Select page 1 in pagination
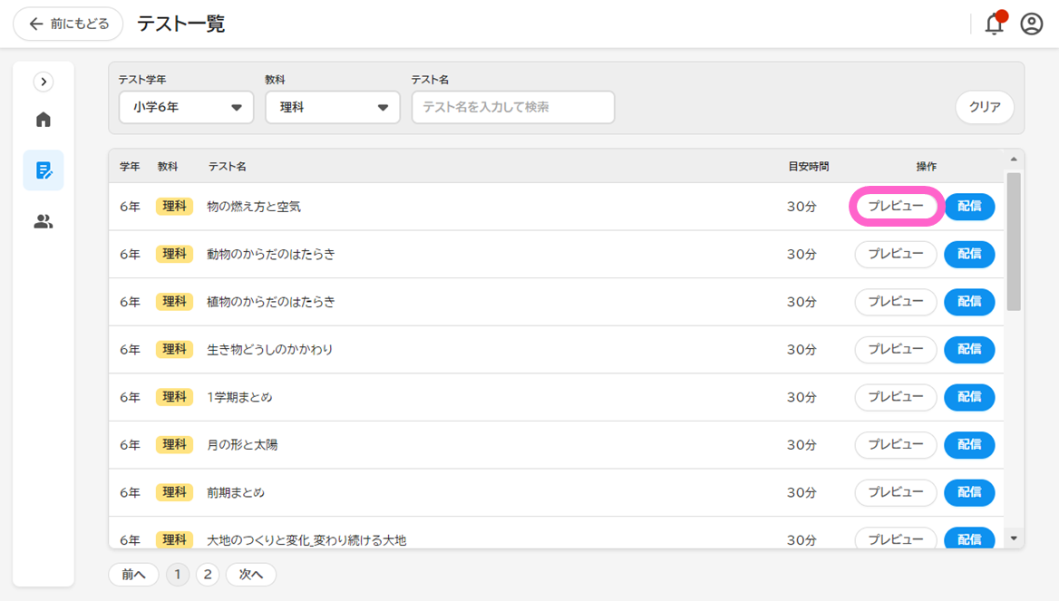The width and height of the screenshot is (1059, 601). [178, 575]
